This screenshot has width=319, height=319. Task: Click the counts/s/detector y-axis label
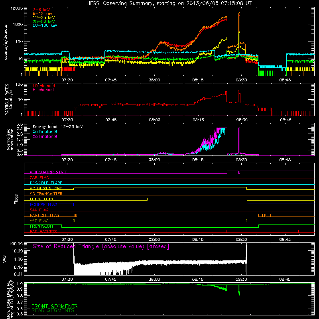[x=6, y=41]
